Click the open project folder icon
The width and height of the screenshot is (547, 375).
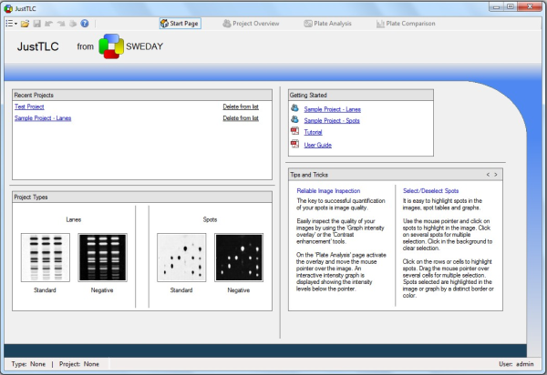point(25,24)
